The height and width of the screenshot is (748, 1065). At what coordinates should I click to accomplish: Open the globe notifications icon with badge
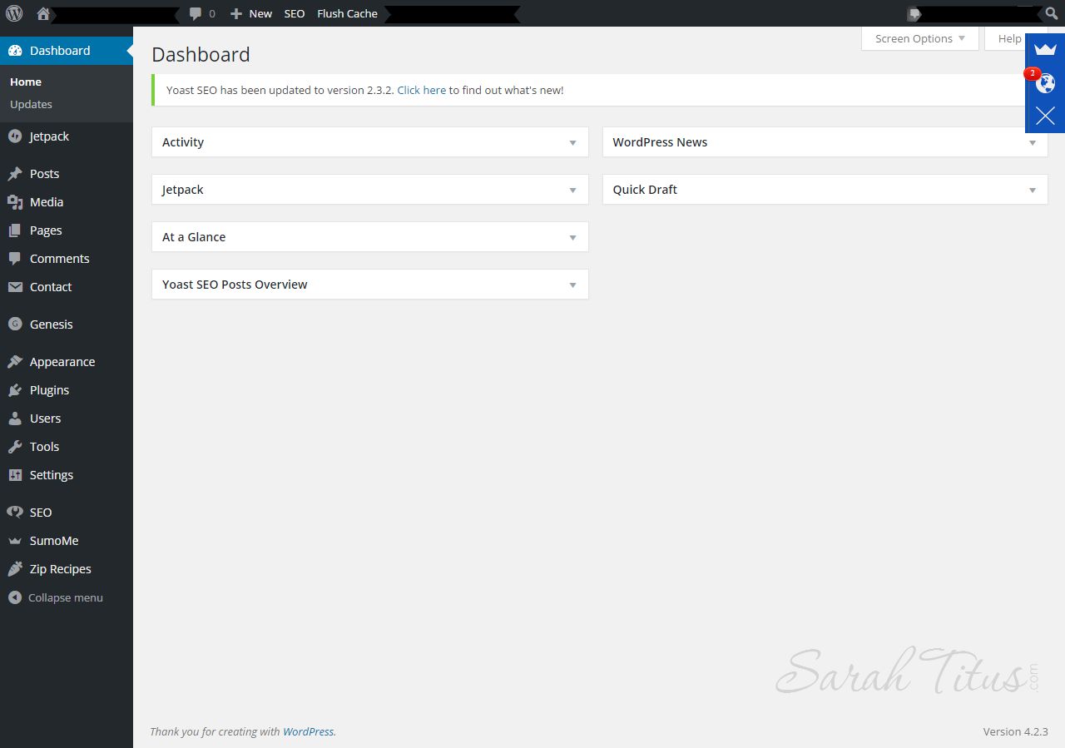(x=1045, y=83)
